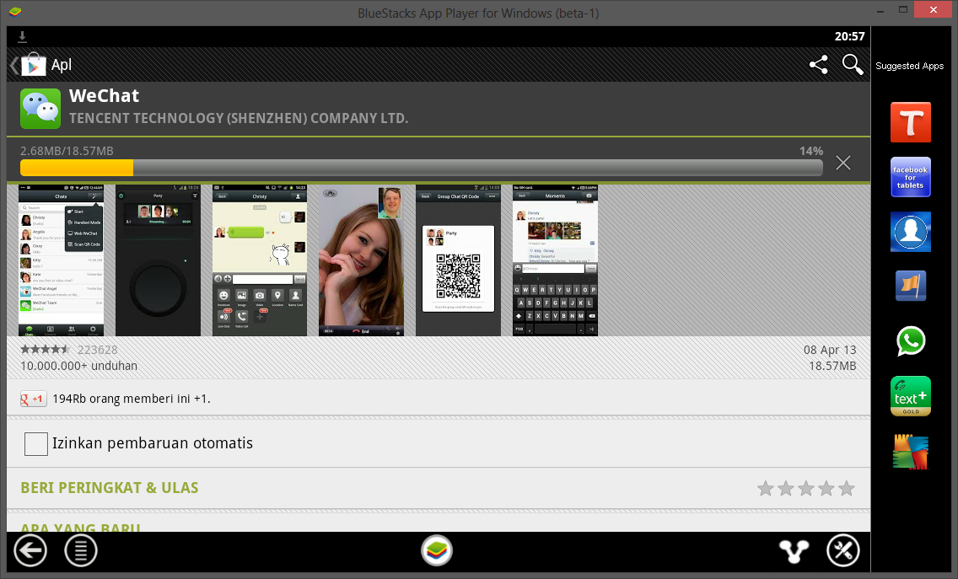Click the 194Rb orang memberi ini +1 text
The width and height of the screenshot is (958, 579).
(x=132, y=399)
